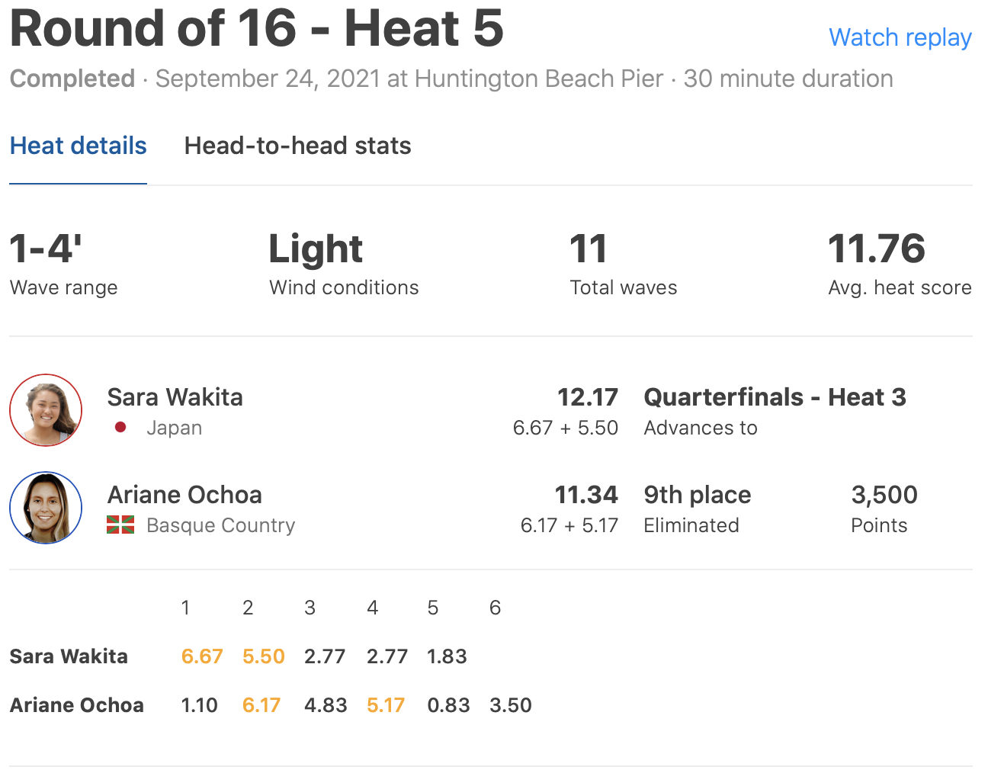
Task: Click the Basque Country flag icon
Action: coord(120,525)
